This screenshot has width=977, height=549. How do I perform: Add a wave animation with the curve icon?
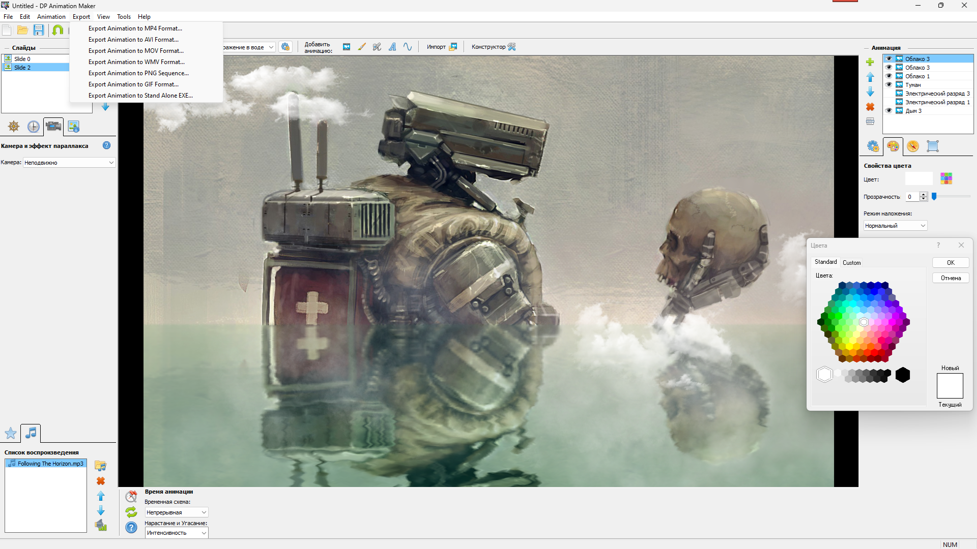point(408,47)
